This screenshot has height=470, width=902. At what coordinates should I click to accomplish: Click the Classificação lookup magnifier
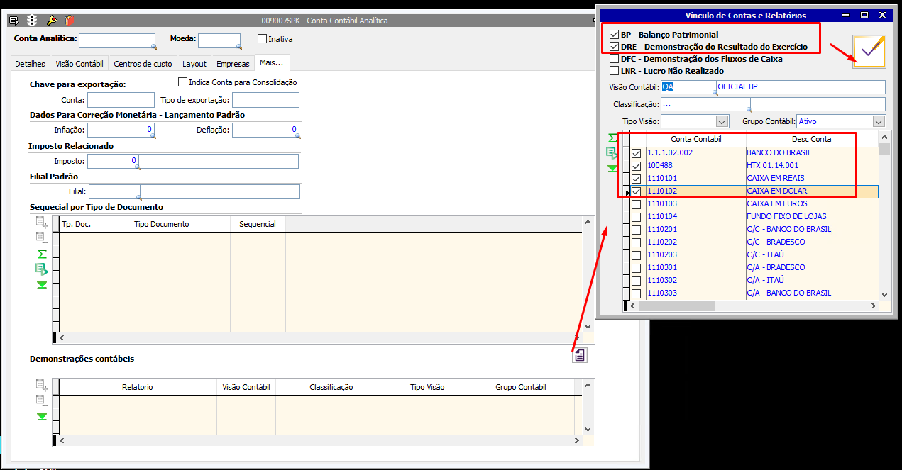tap(749, 109)
